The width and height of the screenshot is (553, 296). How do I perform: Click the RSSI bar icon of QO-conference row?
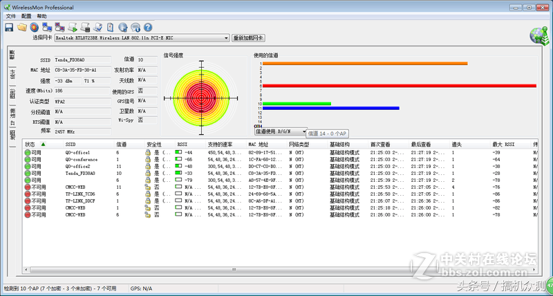(179, 159)
